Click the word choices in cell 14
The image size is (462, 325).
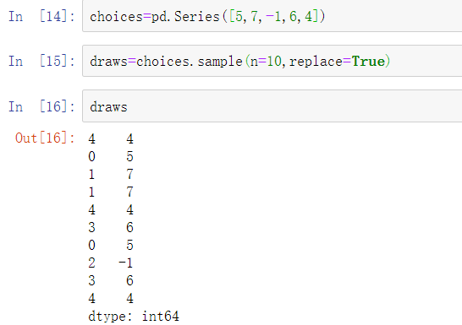117,16
